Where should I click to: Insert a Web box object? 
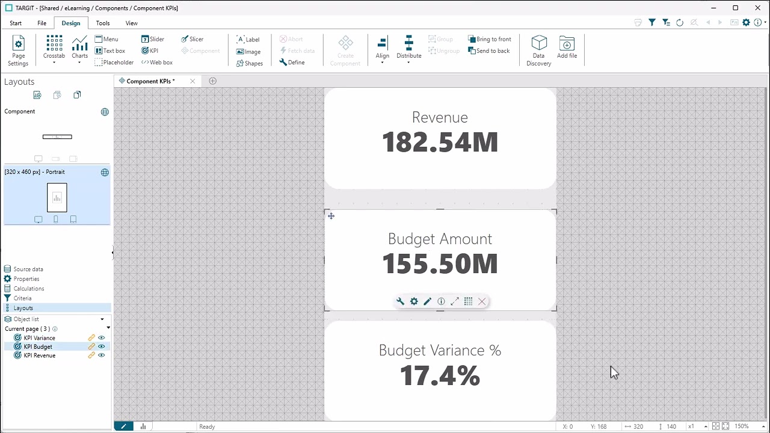[x=157, y=63]
